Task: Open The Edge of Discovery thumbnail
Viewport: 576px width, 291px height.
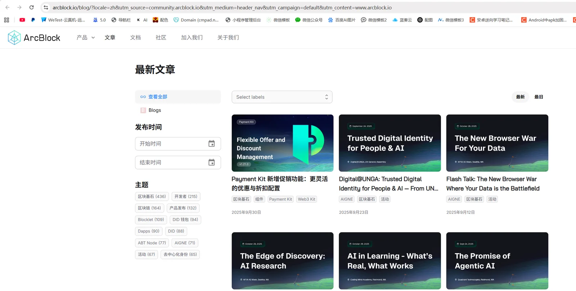Action: point(283,260)
